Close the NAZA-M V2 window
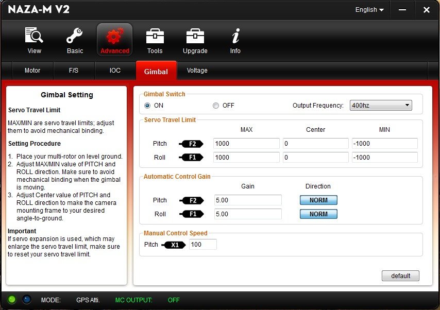 coord(426,10)
